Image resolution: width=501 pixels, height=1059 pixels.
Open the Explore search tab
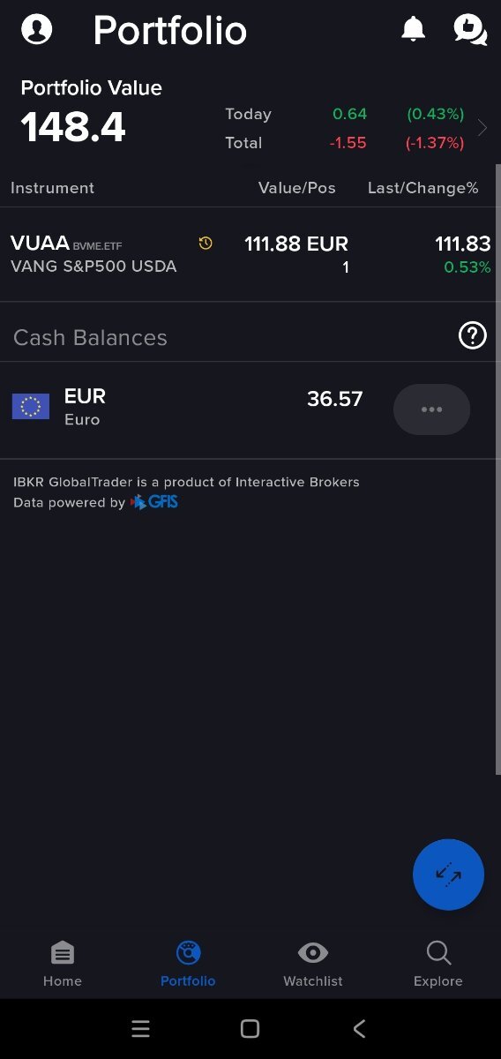coord(438,964)
